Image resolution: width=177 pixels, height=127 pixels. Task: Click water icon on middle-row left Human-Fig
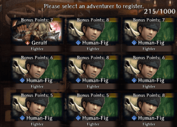coord(22,80)
